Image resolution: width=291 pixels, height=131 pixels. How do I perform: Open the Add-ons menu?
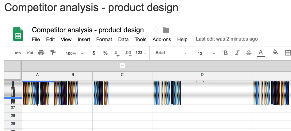click(162, 39)
